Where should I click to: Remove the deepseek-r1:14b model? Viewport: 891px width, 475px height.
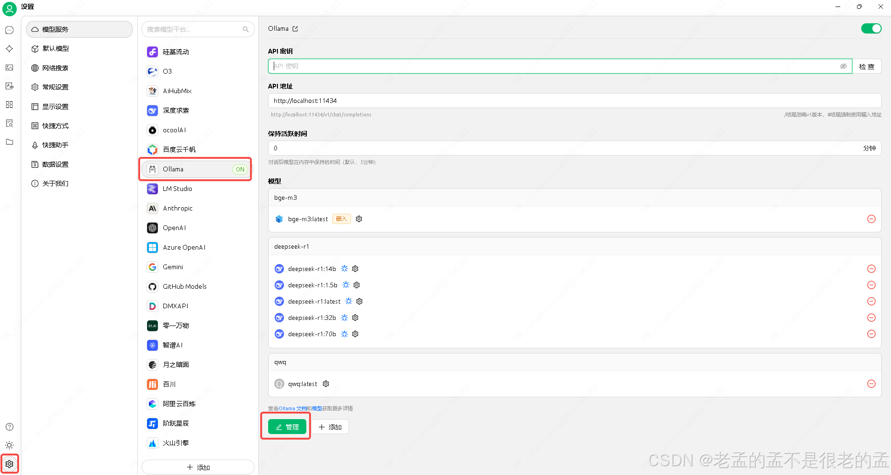click(x=871, y=269)
